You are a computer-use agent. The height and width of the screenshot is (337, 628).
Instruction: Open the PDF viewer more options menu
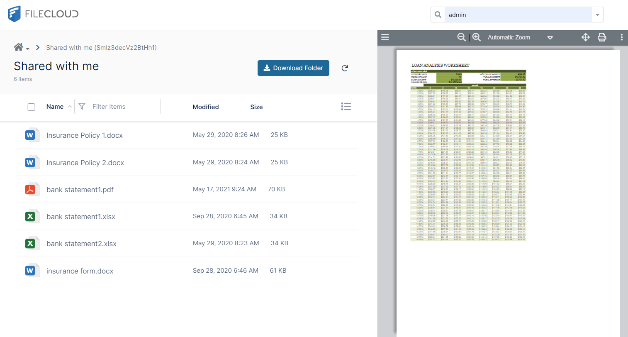(x=621, y=37)
